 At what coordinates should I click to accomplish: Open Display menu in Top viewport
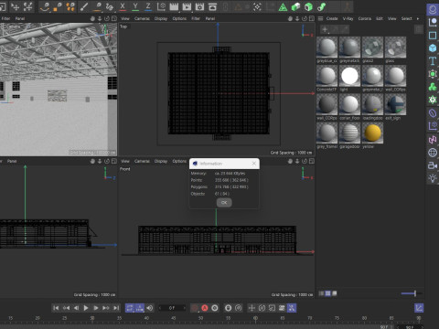coord(161,18)
